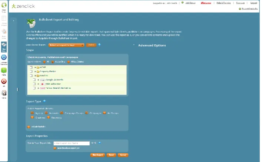Expand the Google AdWords tree node
Viewport: 262px width, 162px height.
tap(38, 80)
